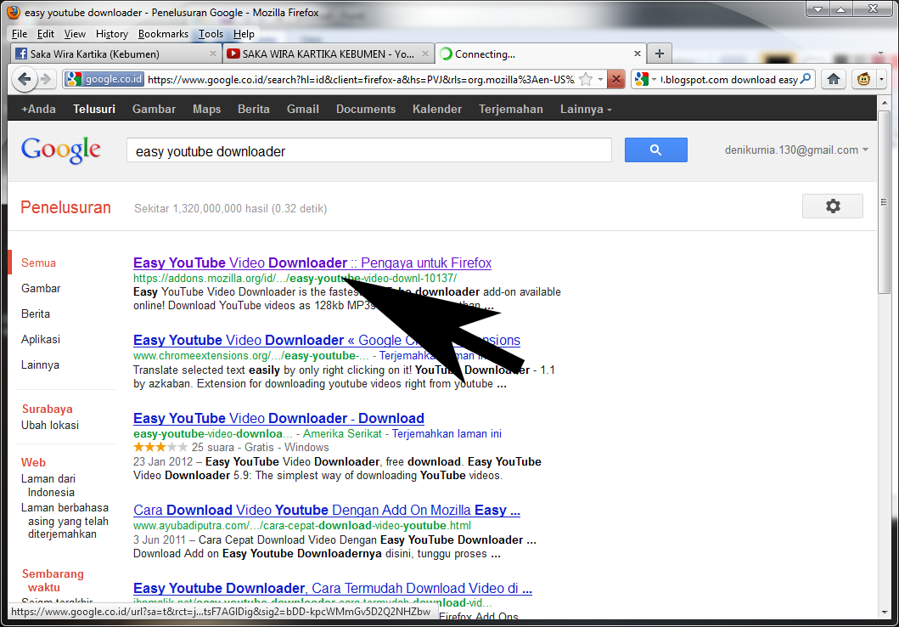Bookmark the page using the star icon
The image size is (899, 627).
(585, 78)
